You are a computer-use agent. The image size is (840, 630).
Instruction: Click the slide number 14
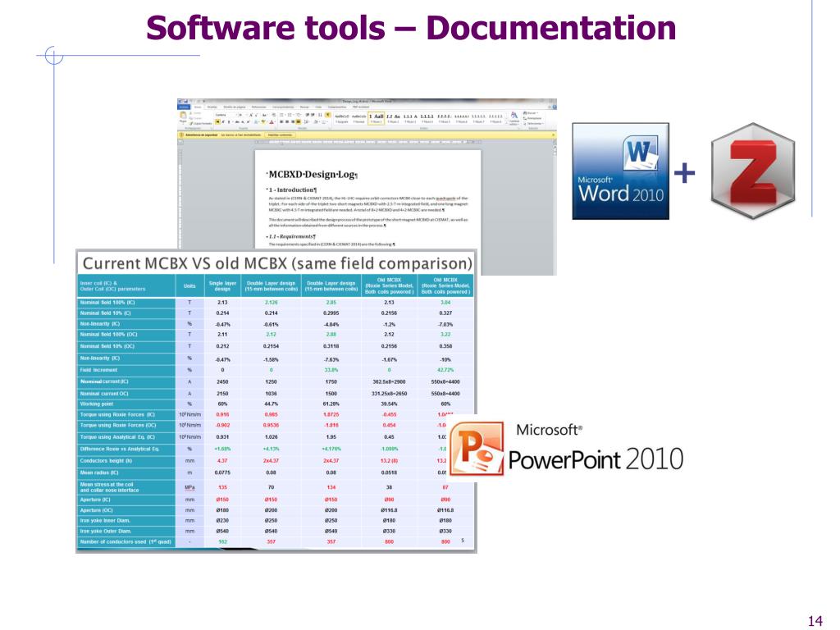coord(815,620)
